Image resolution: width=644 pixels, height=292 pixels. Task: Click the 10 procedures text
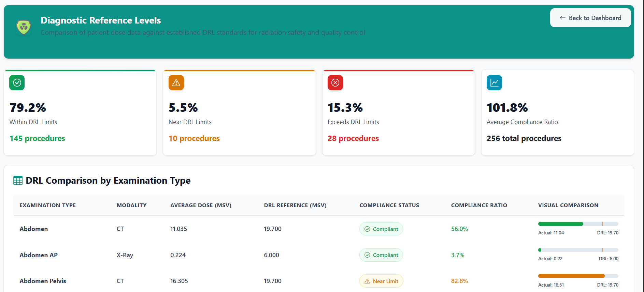click(194, 138)
